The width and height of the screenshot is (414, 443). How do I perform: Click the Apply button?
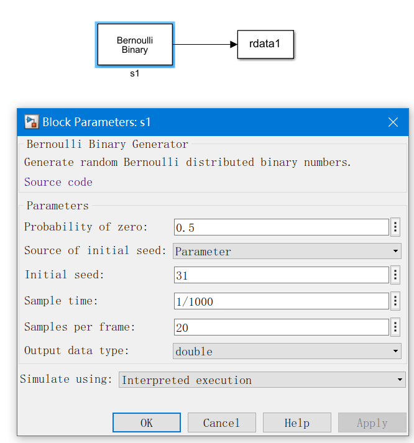coord(372,422)
